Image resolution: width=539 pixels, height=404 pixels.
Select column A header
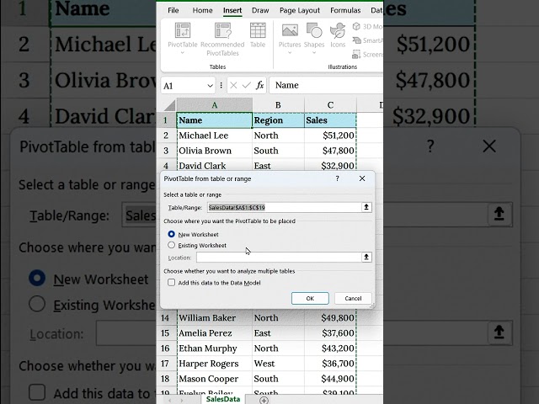coord(215,104)
